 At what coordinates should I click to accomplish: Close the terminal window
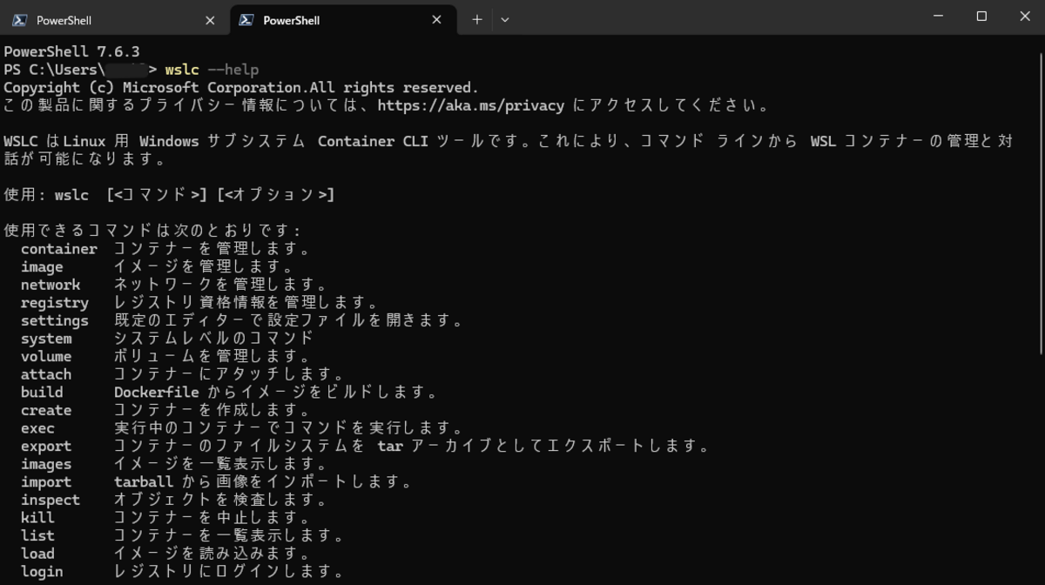pos(1023,17)
